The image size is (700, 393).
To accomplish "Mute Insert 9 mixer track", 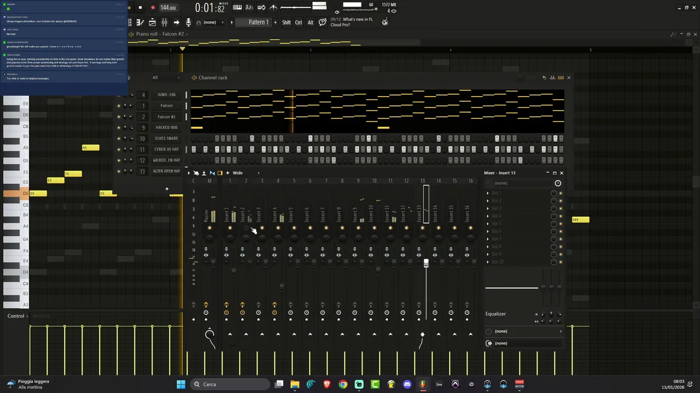I will tap(358, 228).
